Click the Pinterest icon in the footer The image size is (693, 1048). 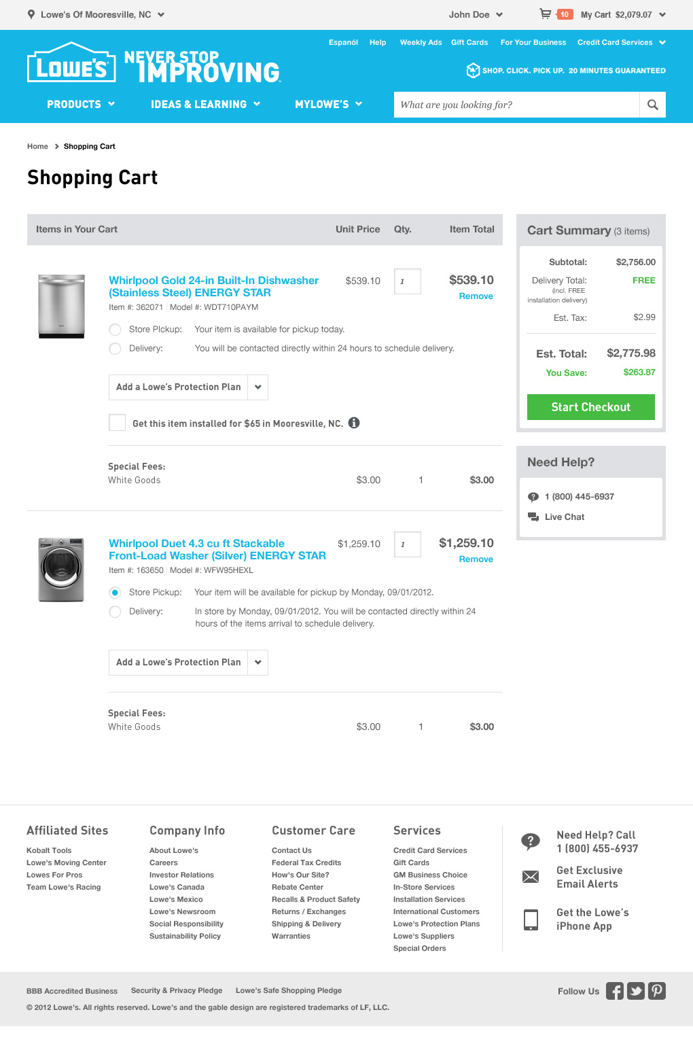coord(656,991)
